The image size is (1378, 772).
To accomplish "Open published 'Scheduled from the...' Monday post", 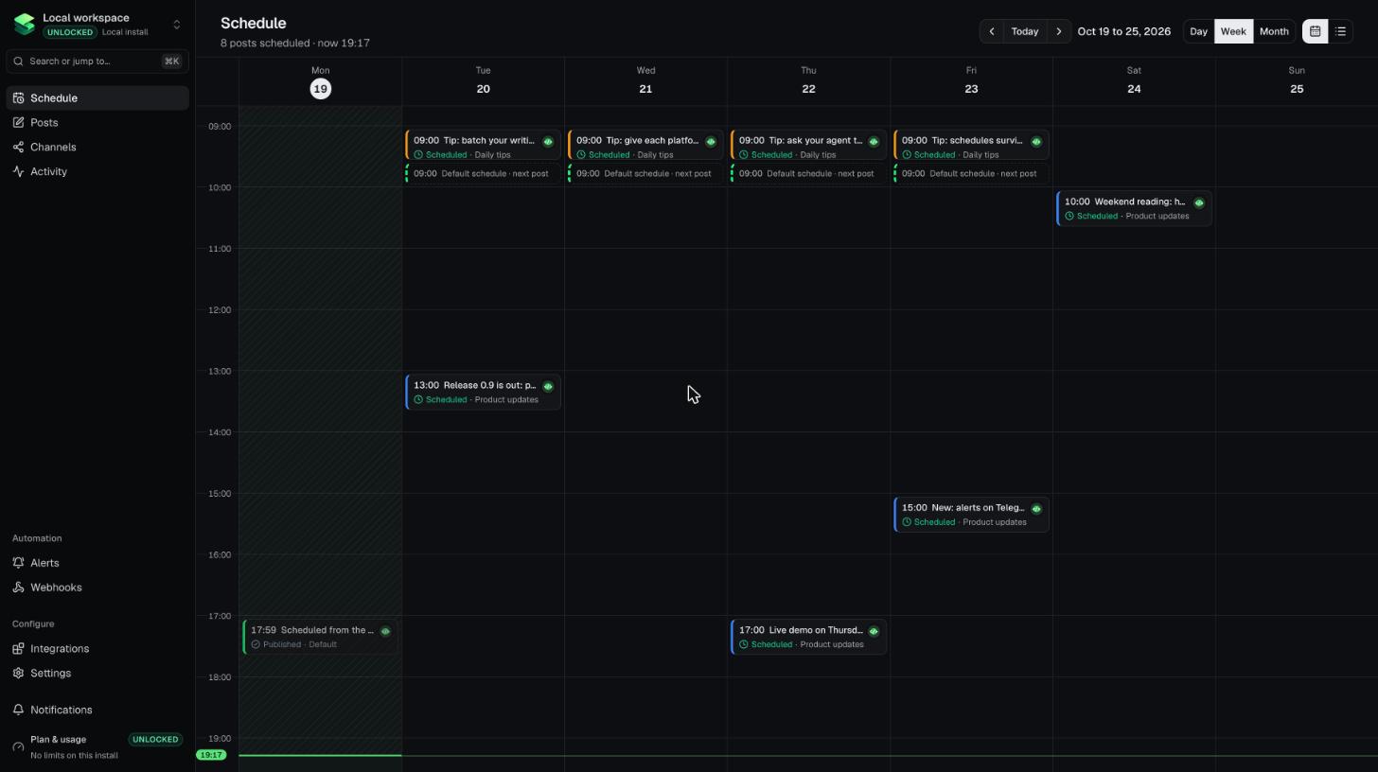I will click(x=321, y=637).
